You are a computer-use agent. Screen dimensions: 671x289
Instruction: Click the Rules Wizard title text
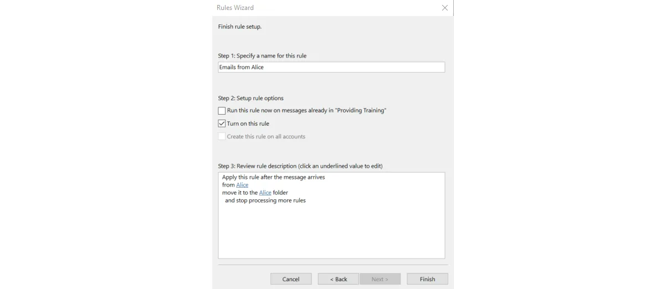pyautogui.click(x=235, y=8)
